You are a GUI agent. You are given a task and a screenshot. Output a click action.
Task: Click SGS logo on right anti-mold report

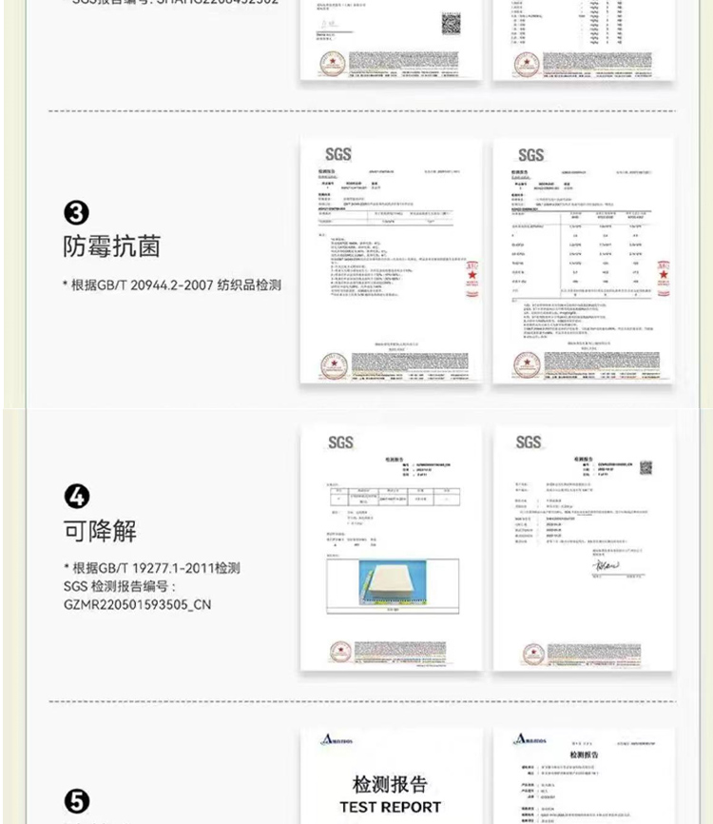(x=530, y=155)
